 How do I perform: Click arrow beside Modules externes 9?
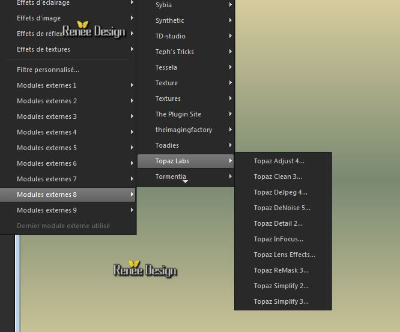coord(132,210)
